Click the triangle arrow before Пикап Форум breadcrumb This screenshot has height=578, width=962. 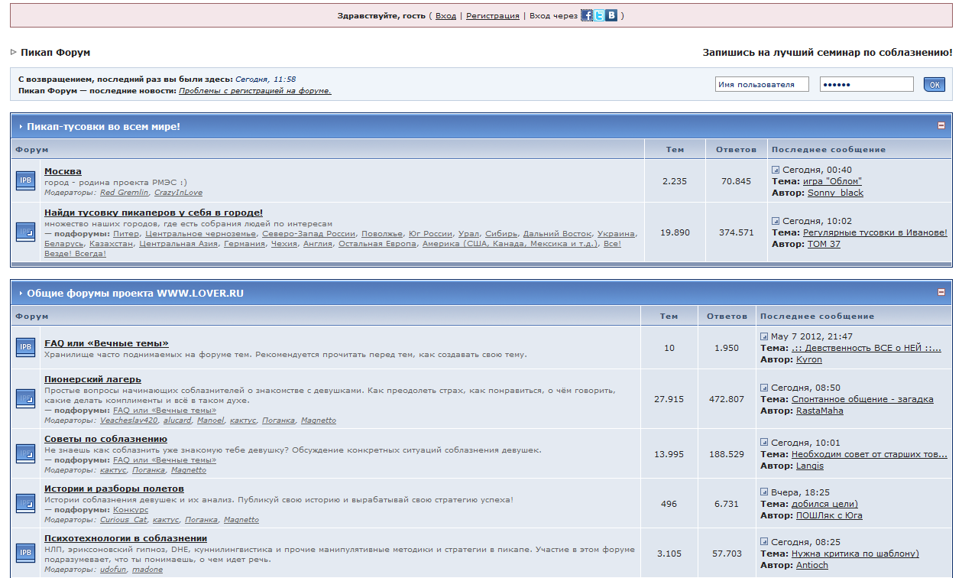13,53
